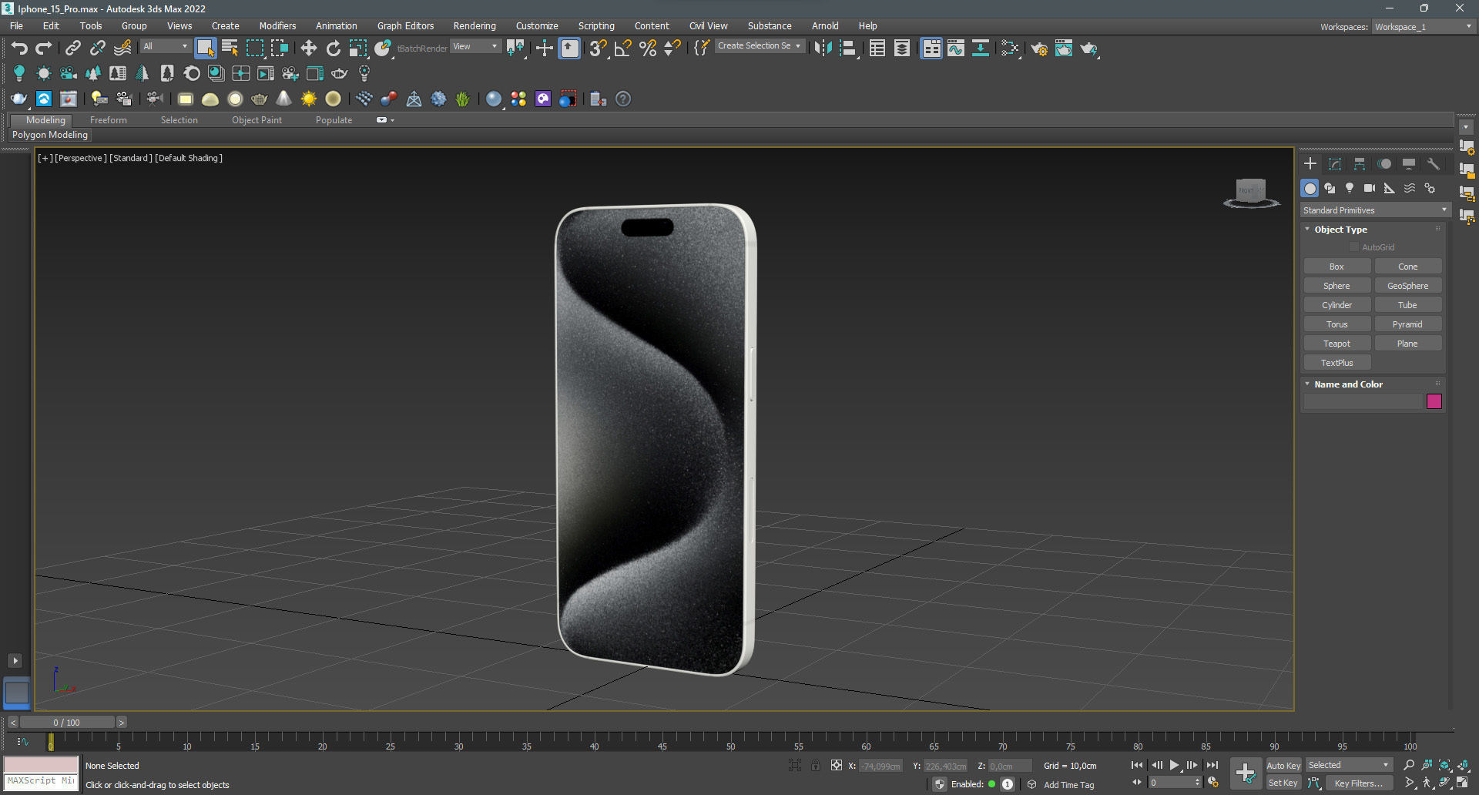Toggle Auto Key mode
Image resolution: width=1479 pixels, height=795 pixels.
pos(1283,765)
